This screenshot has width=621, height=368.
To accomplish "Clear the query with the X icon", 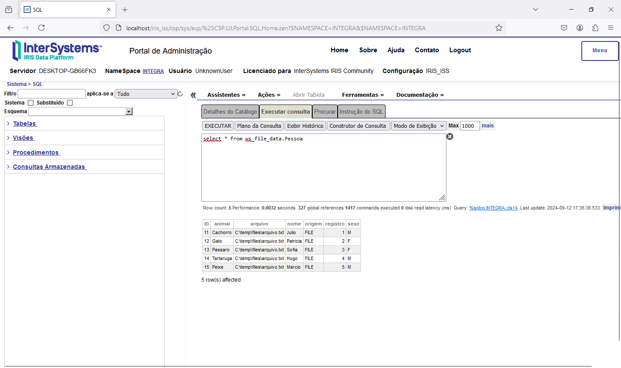I will [450, 136].
